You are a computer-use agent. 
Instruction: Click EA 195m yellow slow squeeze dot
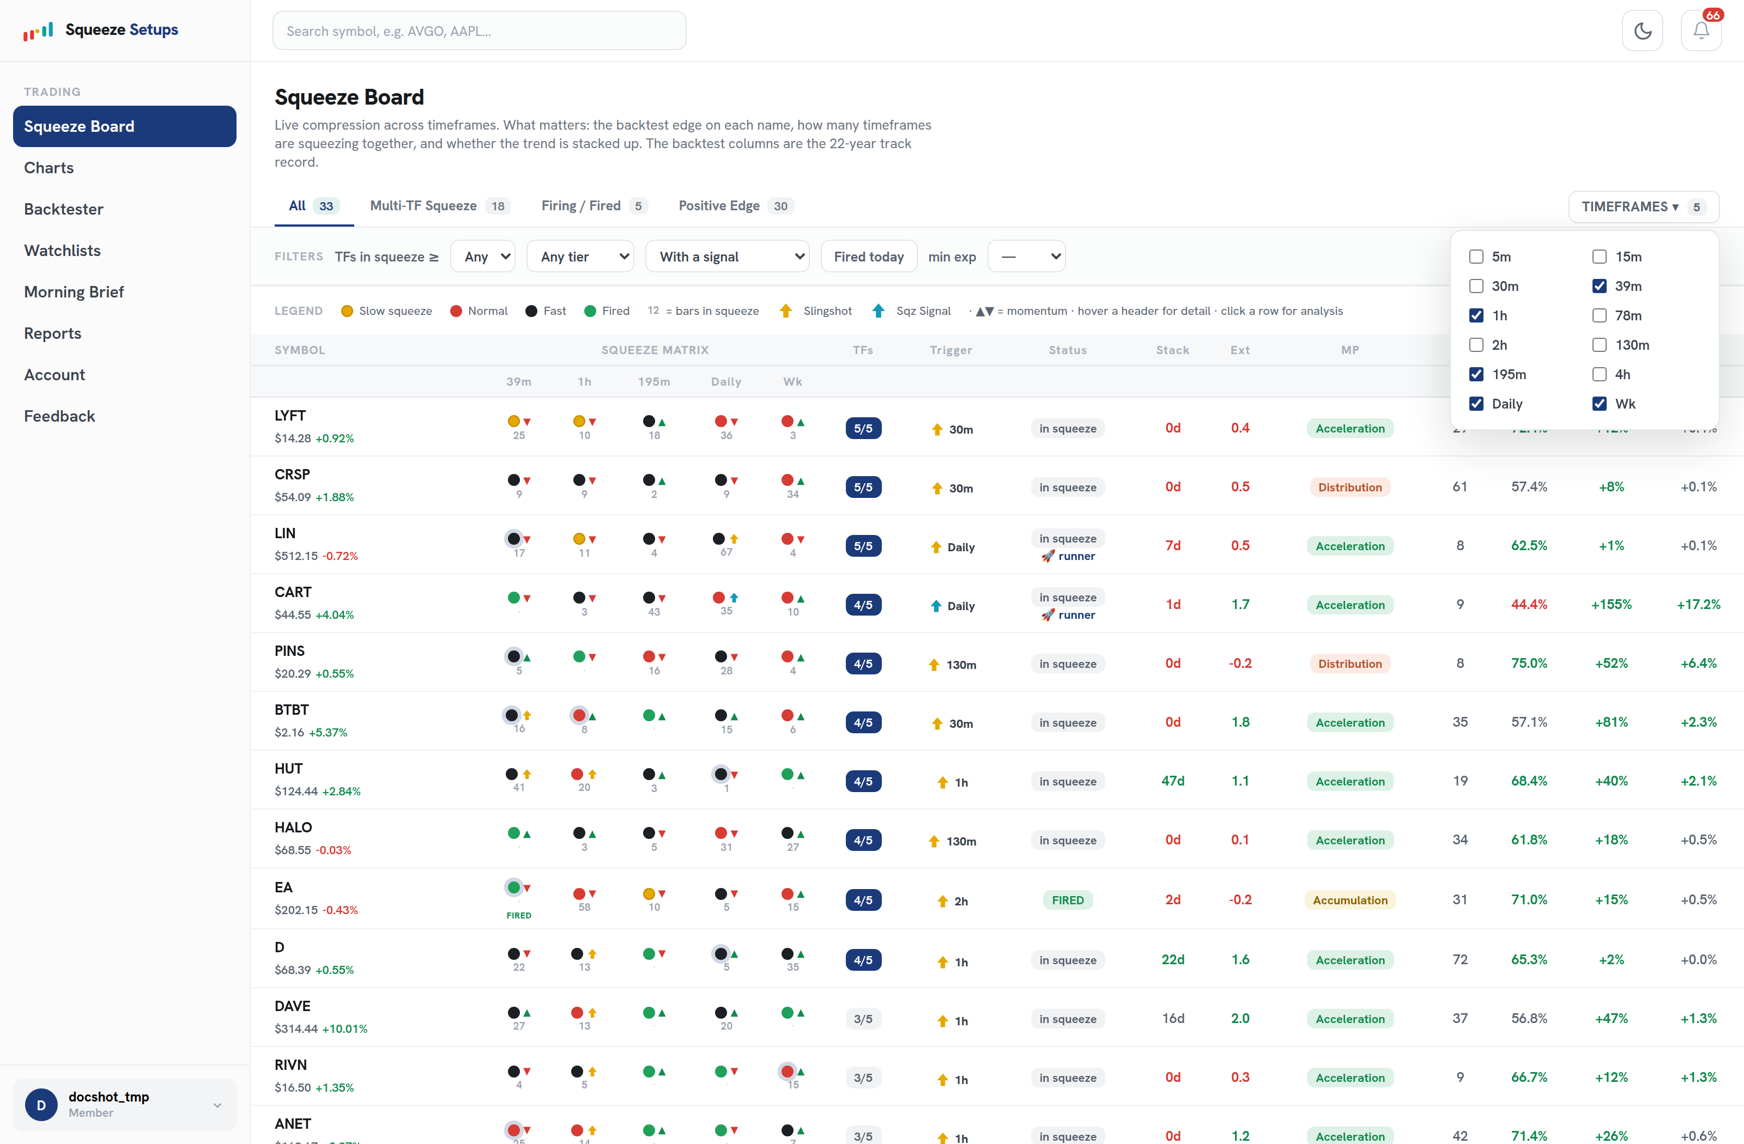649,894
